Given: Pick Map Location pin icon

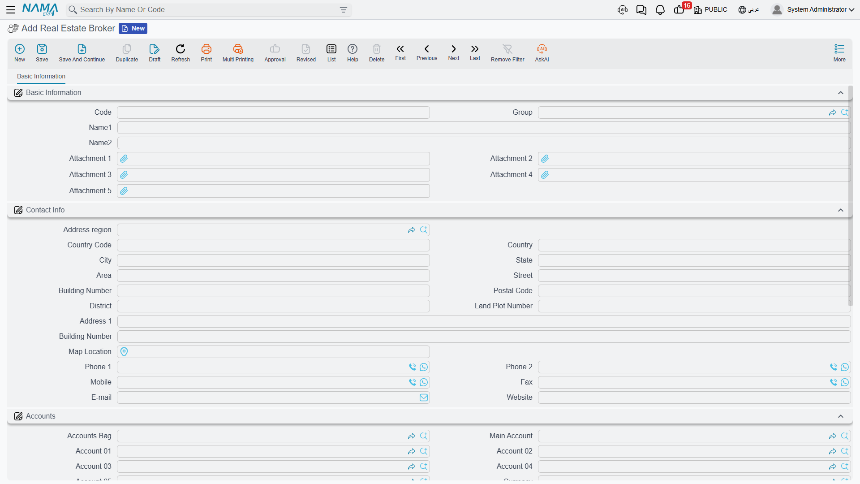Looking at the screenshot, I should click(x=124, y=352).
